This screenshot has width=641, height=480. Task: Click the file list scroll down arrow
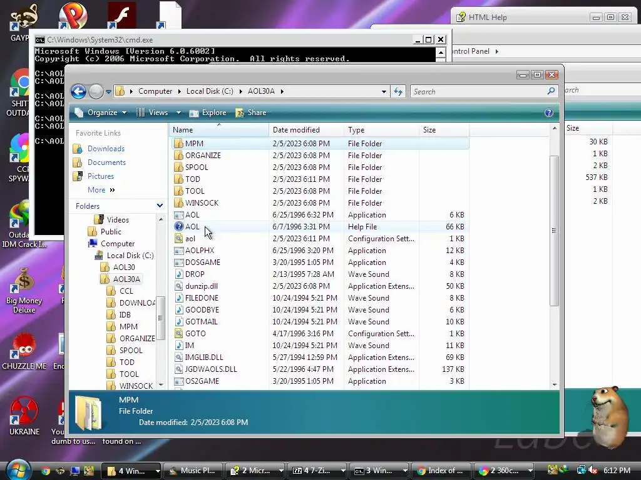pos(555,384)
